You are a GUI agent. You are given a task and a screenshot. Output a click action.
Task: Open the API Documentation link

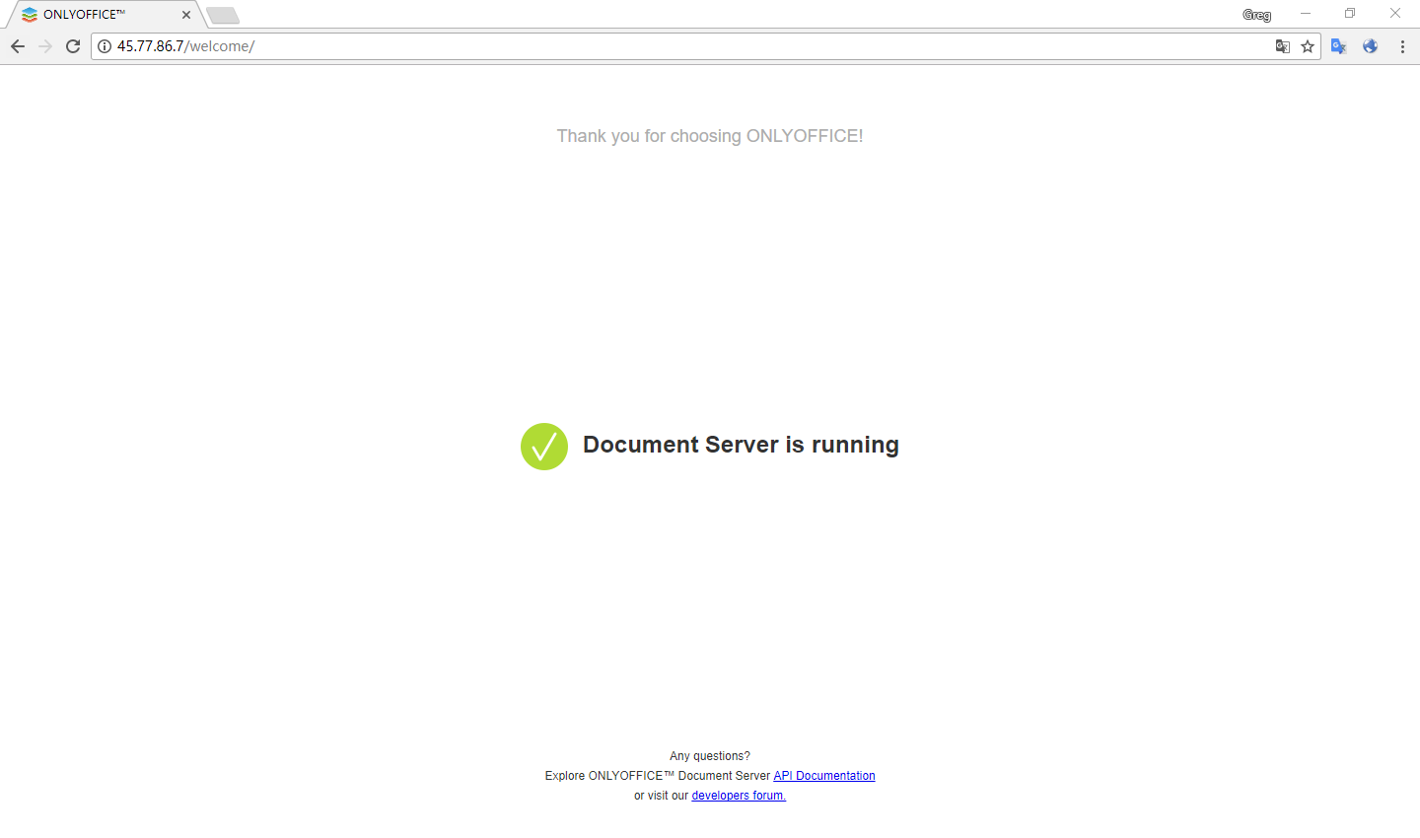824,776
